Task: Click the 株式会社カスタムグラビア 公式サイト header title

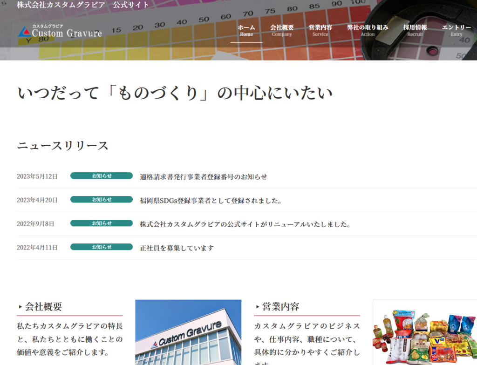Action: coord(83,5)
